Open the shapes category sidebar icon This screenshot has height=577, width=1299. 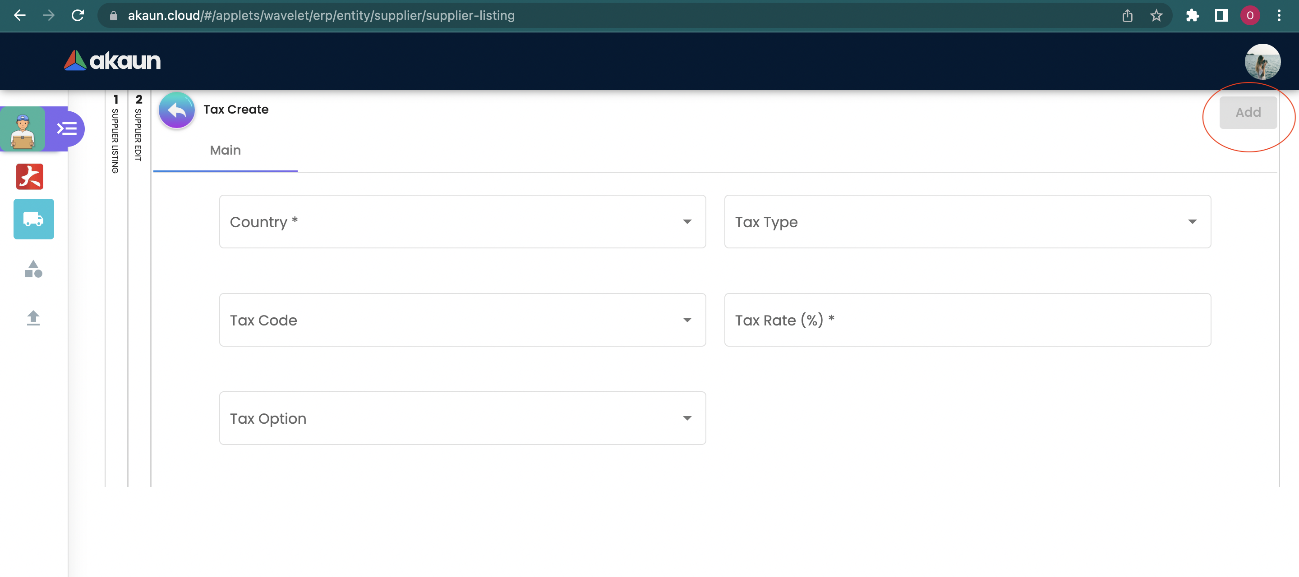pyautogui.click(x=33, y=269)
